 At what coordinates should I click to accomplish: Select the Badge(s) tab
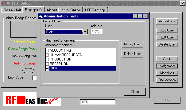[33, 10]
